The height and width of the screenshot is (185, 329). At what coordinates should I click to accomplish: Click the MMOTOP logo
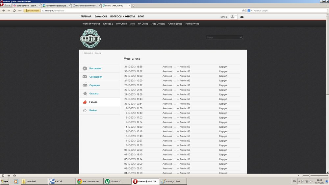click(90, 39)
